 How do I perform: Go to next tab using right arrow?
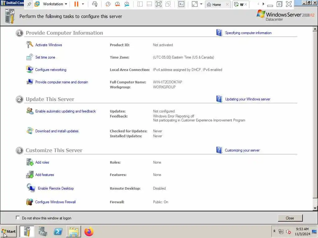(x=263, y=4)
